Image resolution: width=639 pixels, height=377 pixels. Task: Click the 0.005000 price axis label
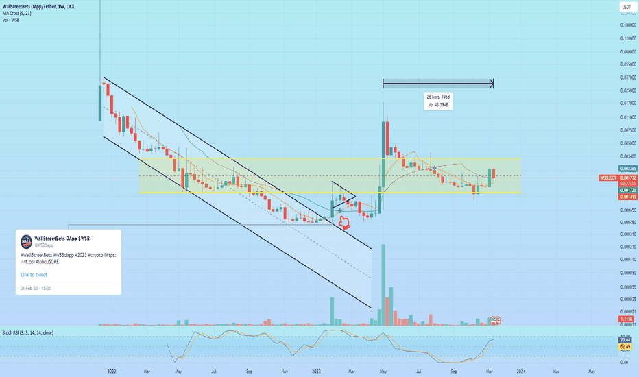coord(628,143)
